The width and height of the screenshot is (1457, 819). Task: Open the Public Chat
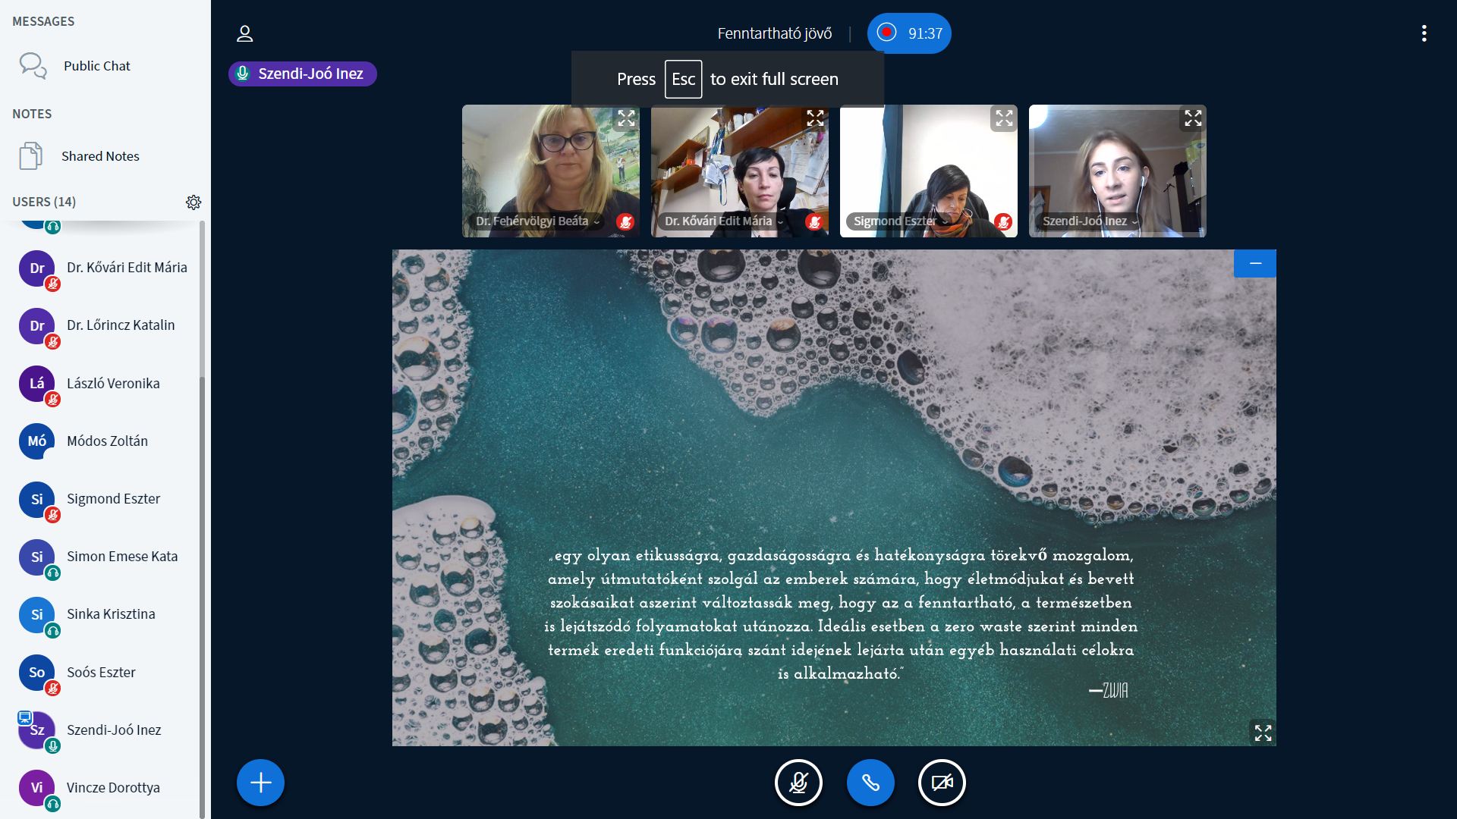(x=96, y=66)
